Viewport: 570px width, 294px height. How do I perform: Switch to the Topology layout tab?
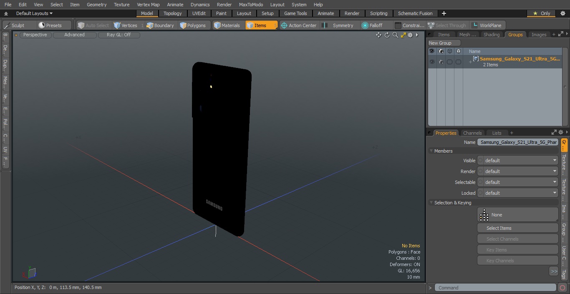[172, 13]
